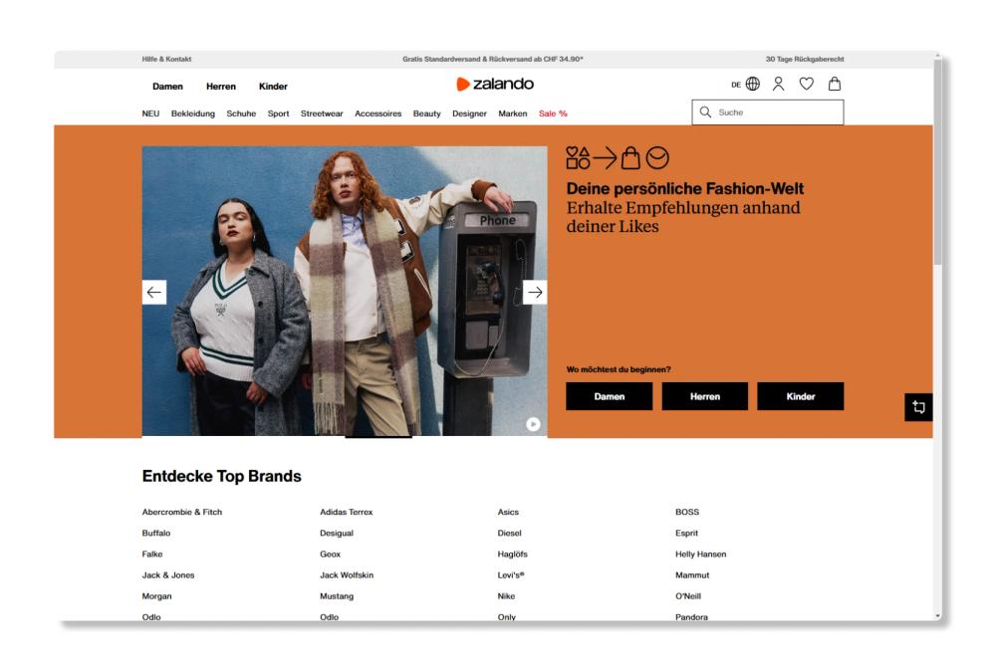Open the Sport menu
The height and width of the screenshot is (671, 996).
pos(278,113)
